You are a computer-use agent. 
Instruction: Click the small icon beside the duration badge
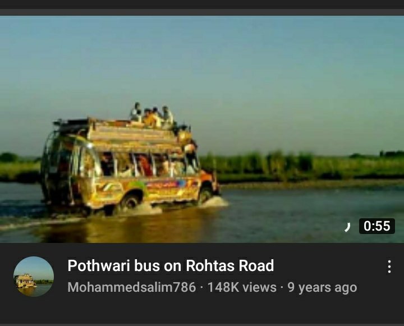[347, 227]
